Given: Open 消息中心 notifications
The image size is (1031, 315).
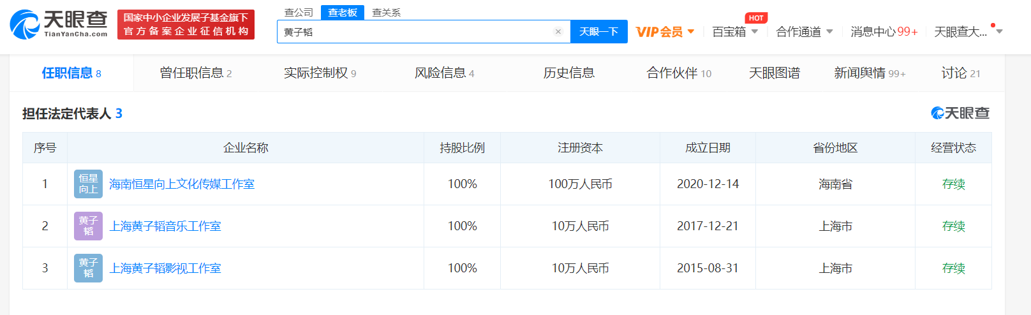Looking at the screenshot, I should point(884,32).
